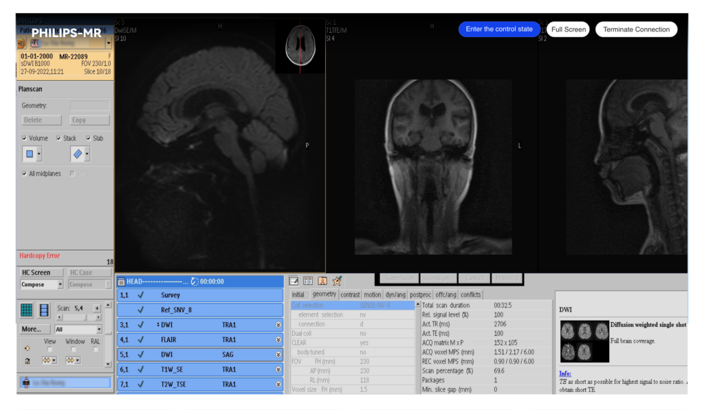
Task: Click the checkmark on Ref_SNV_8 row
Action: (x=140, y=310)
